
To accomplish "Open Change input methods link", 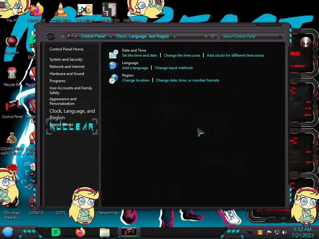I will (174, 68).
